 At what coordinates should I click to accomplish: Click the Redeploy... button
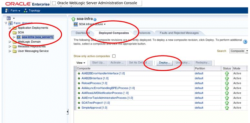(203, 63)
